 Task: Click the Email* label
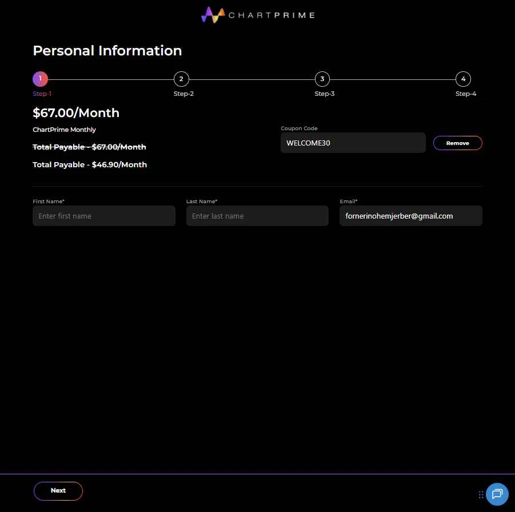coord(349,201)
